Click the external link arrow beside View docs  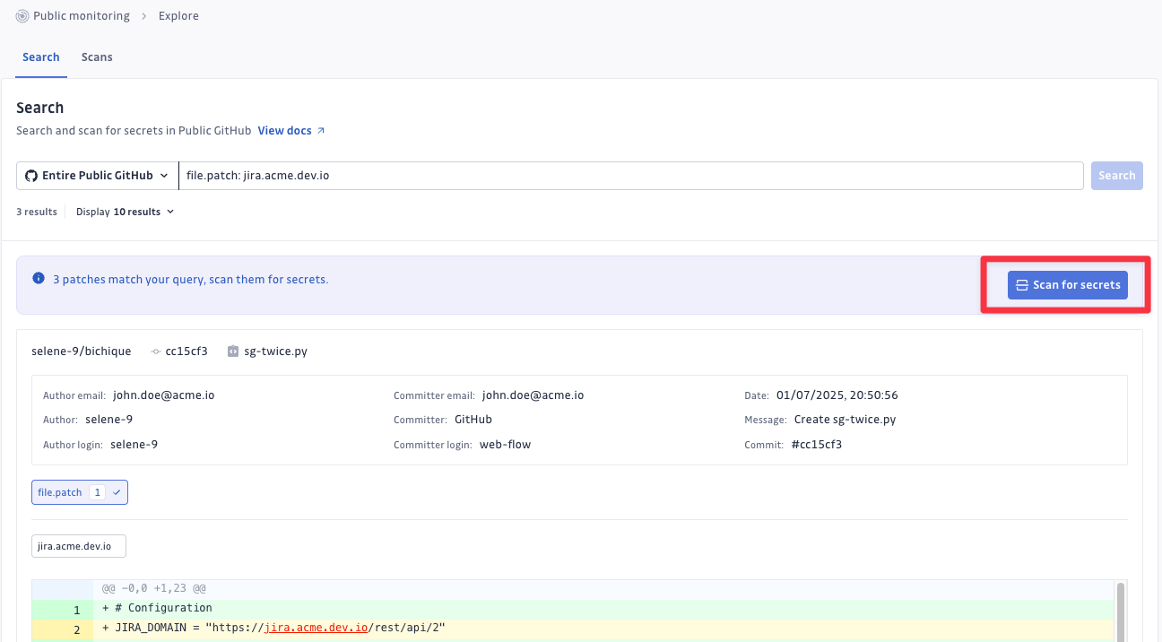click(321, 131)
